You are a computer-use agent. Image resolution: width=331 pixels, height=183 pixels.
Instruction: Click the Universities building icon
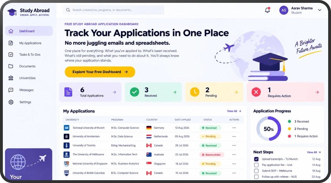[11, 78]
